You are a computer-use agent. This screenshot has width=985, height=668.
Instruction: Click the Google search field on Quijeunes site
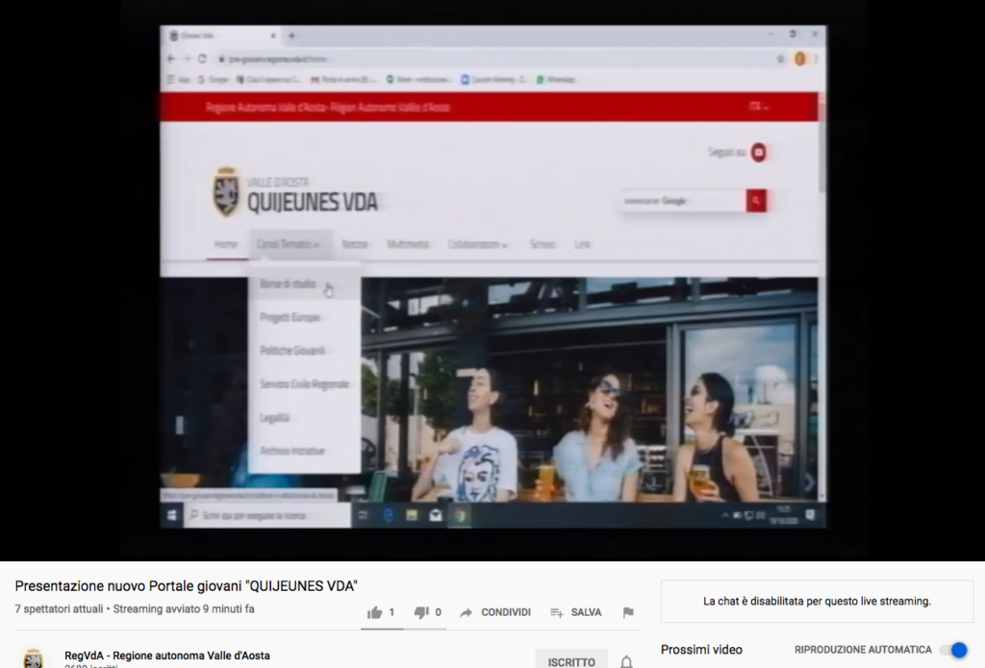point(683,201)
